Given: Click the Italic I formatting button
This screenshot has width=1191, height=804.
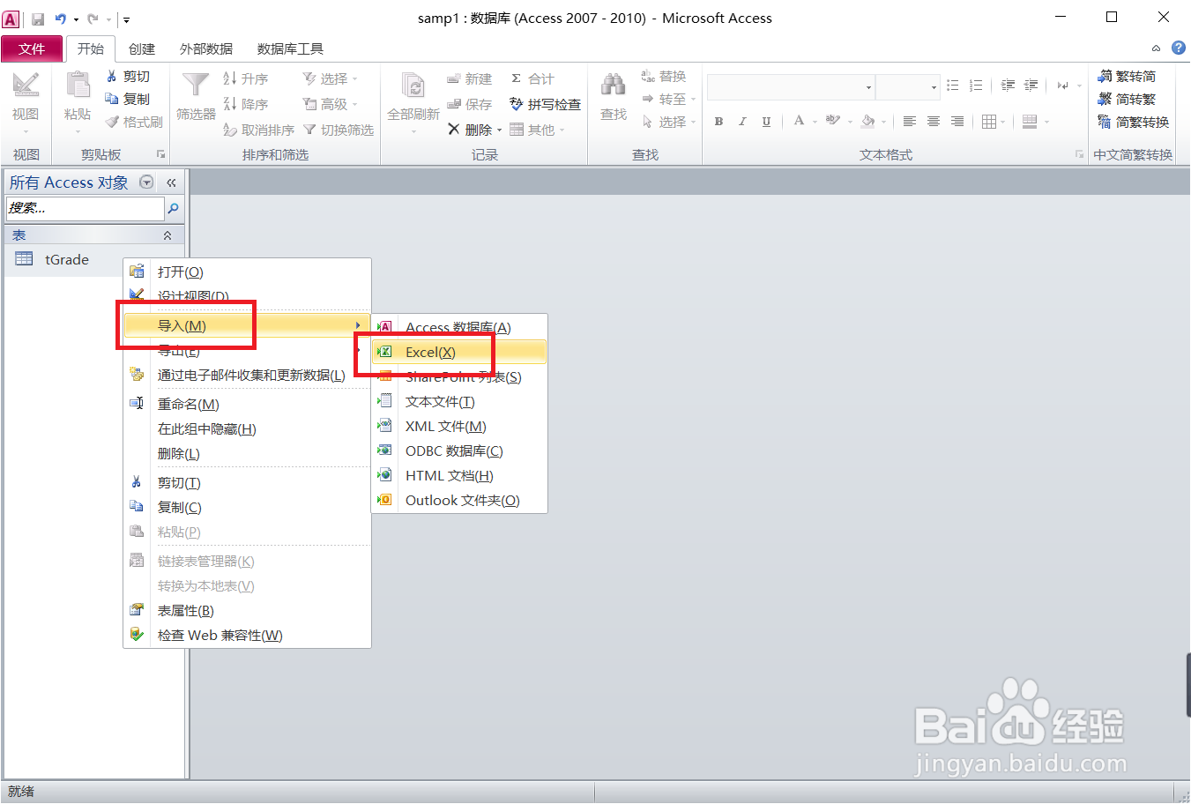Looking at the screenshot, I should click(x=742, y=122).
